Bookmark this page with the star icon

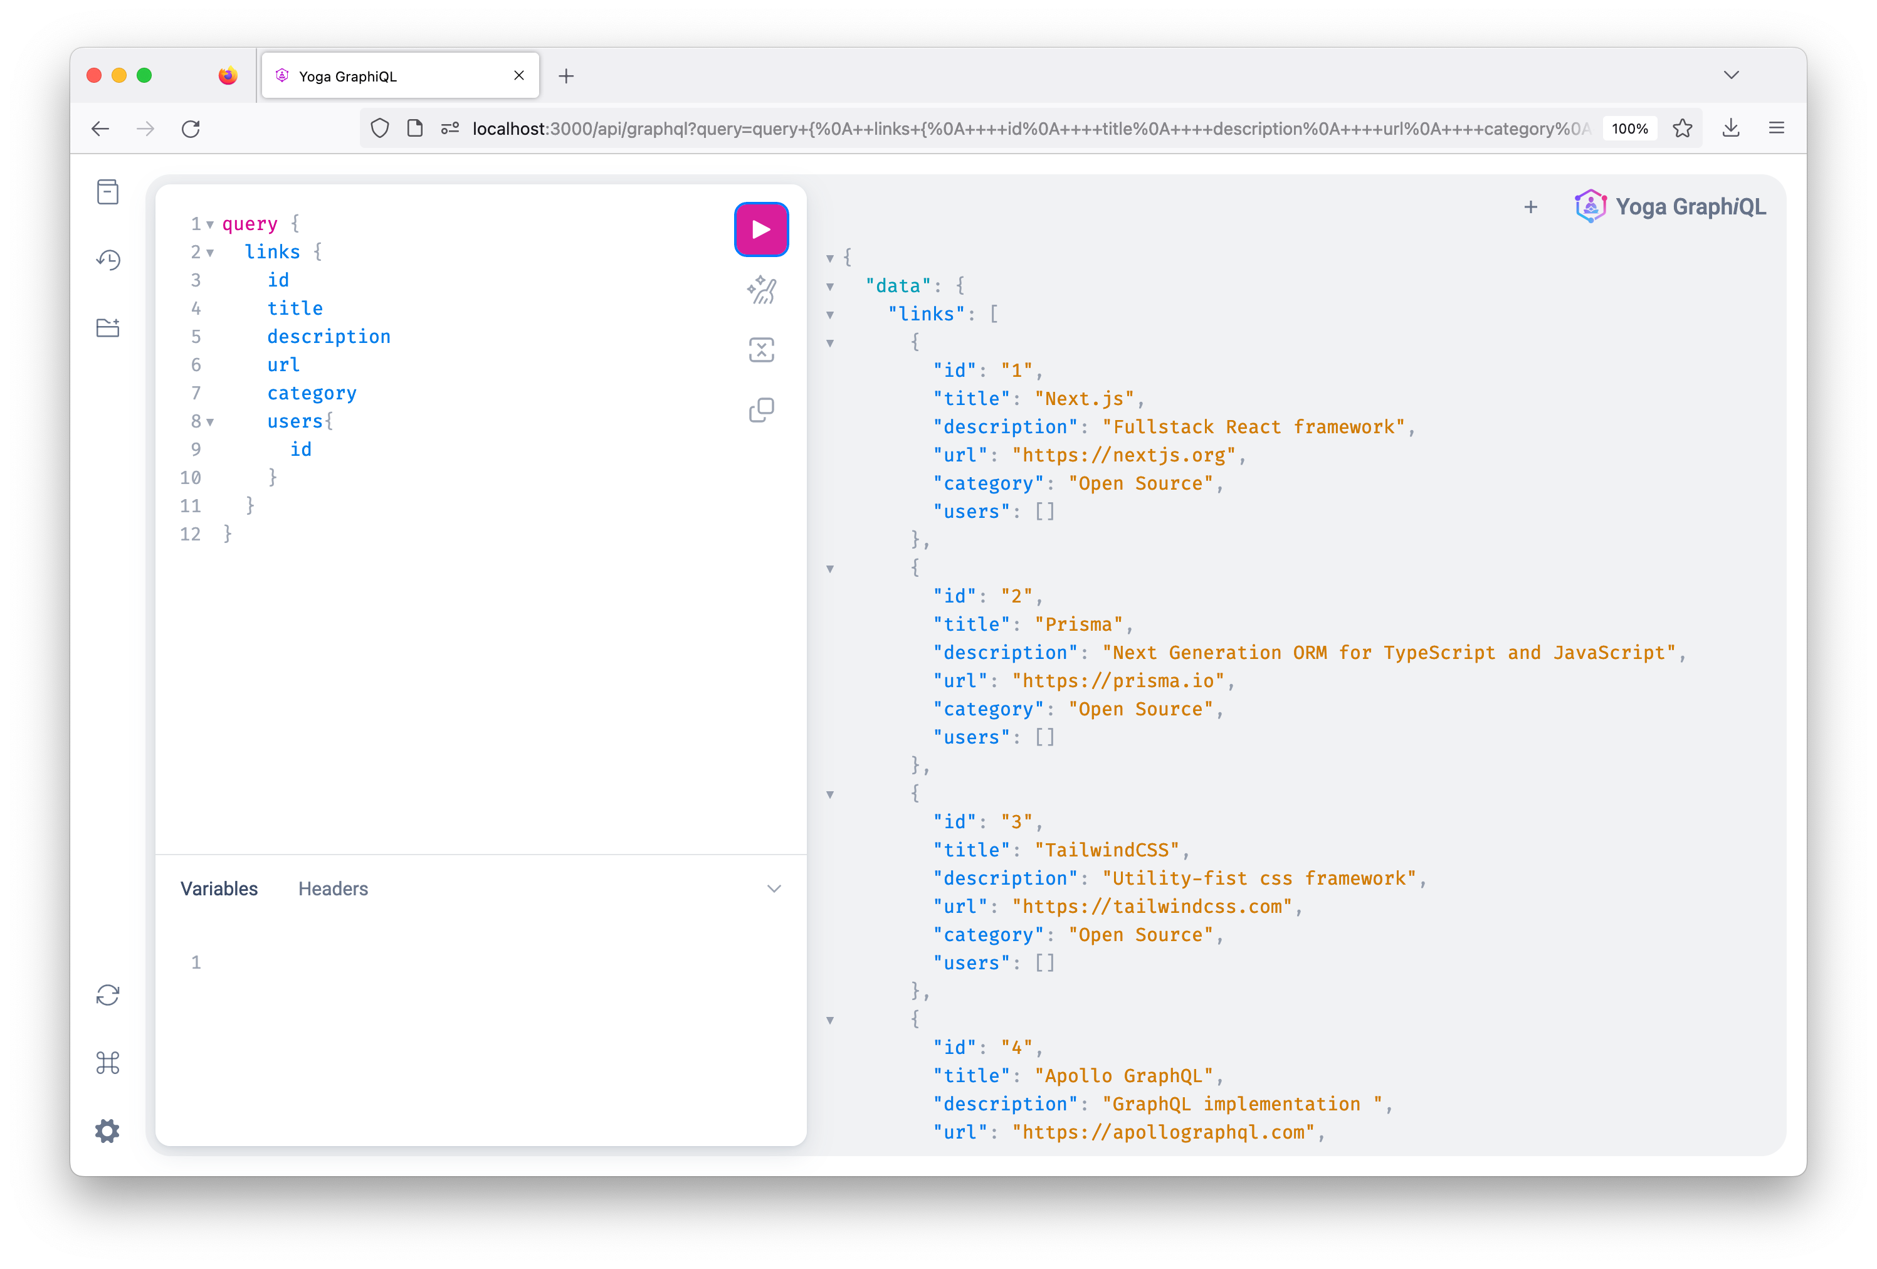pyautogui.click(x=1683, y=128)
